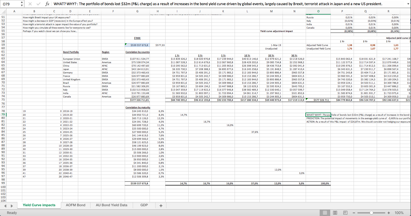Add a new sheet with the plus button
This screenshot has height=216, width=411.
pos(161,205)
